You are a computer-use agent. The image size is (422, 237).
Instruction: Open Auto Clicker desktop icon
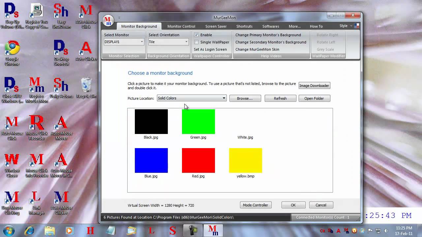point(86,51)
